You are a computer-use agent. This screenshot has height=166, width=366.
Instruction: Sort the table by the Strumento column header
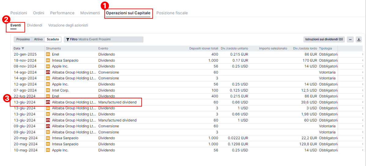pos(54,48)
